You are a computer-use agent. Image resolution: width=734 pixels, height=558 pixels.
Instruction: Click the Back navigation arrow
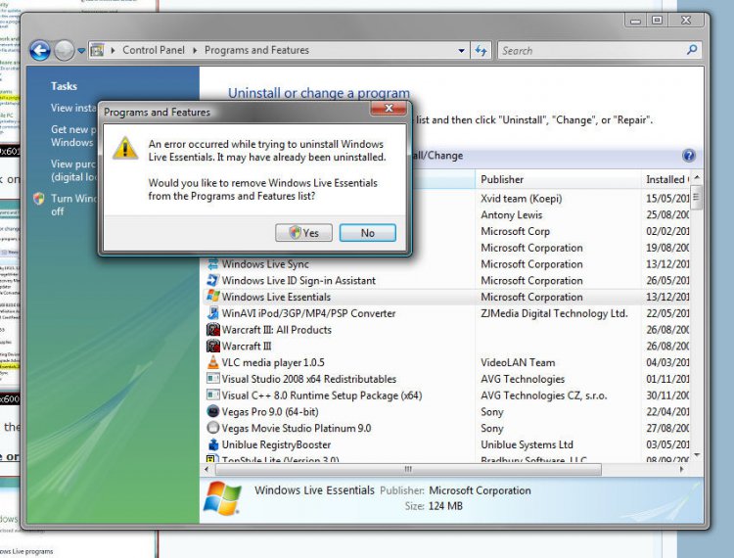40,51
